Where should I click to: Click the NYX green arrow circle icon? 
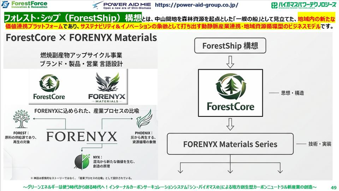82,161
